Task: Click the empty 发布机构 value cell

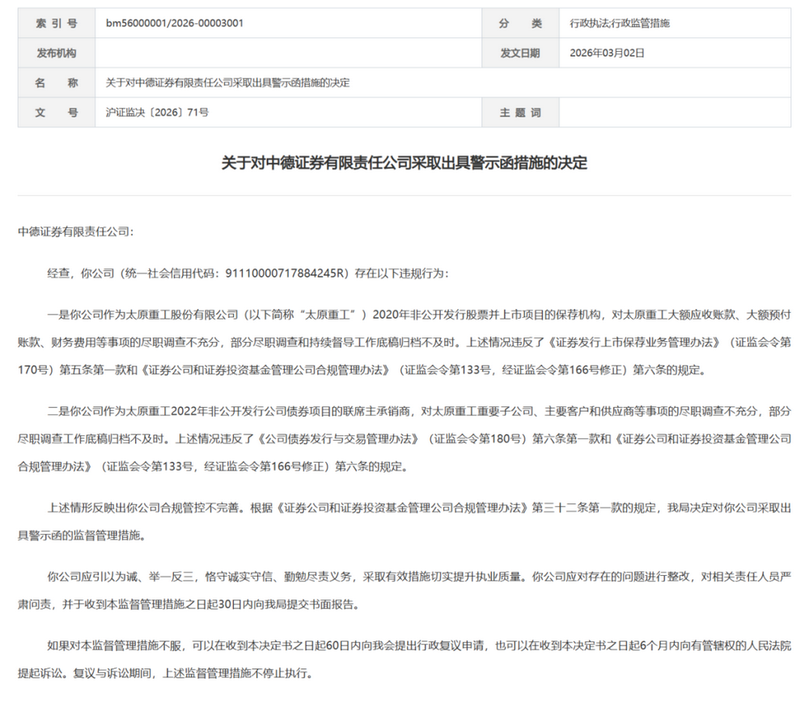Action: point(287,53)
